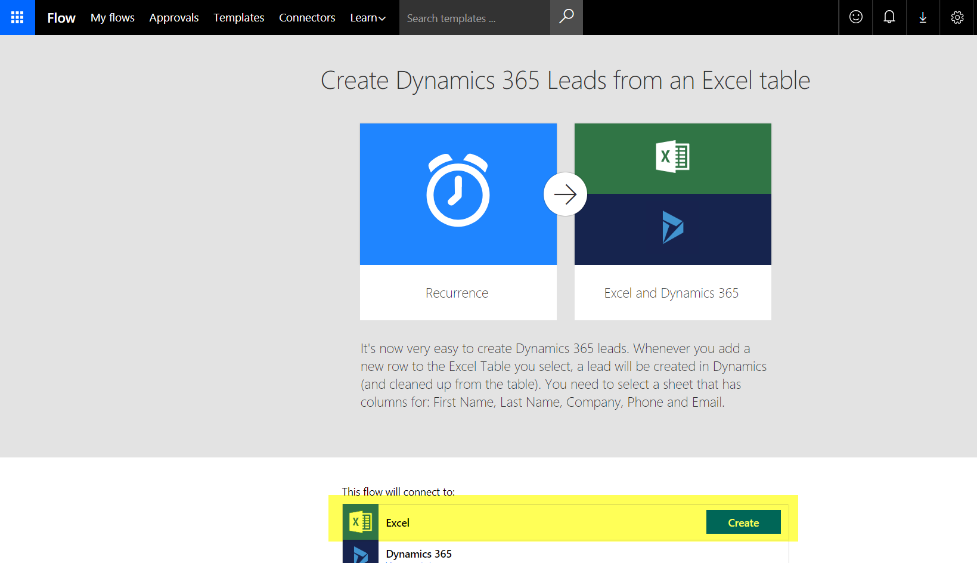The width and height of the screenshot is (977, 563).
Task: Select the Excel and Dynamics 365 card label
Action: (671, 293)
